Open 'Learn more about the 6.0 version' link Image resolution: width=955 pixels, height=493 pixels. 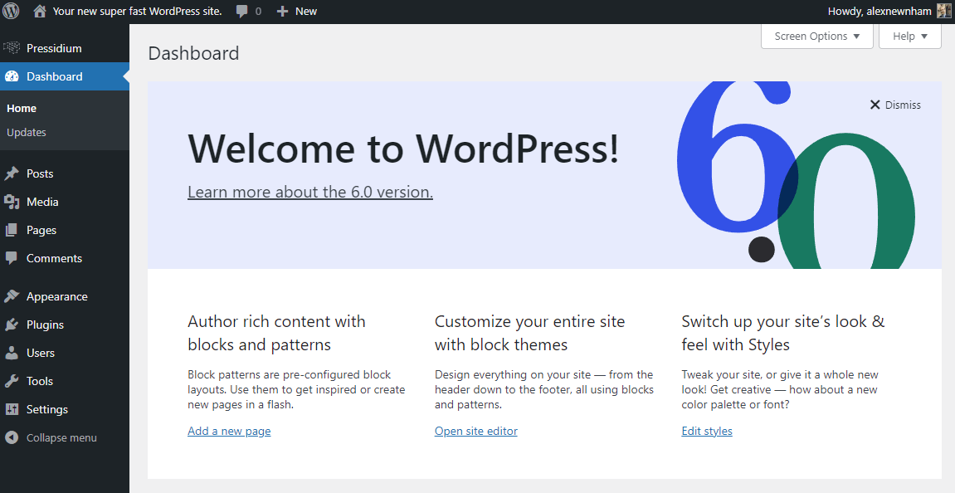[310, 192]
